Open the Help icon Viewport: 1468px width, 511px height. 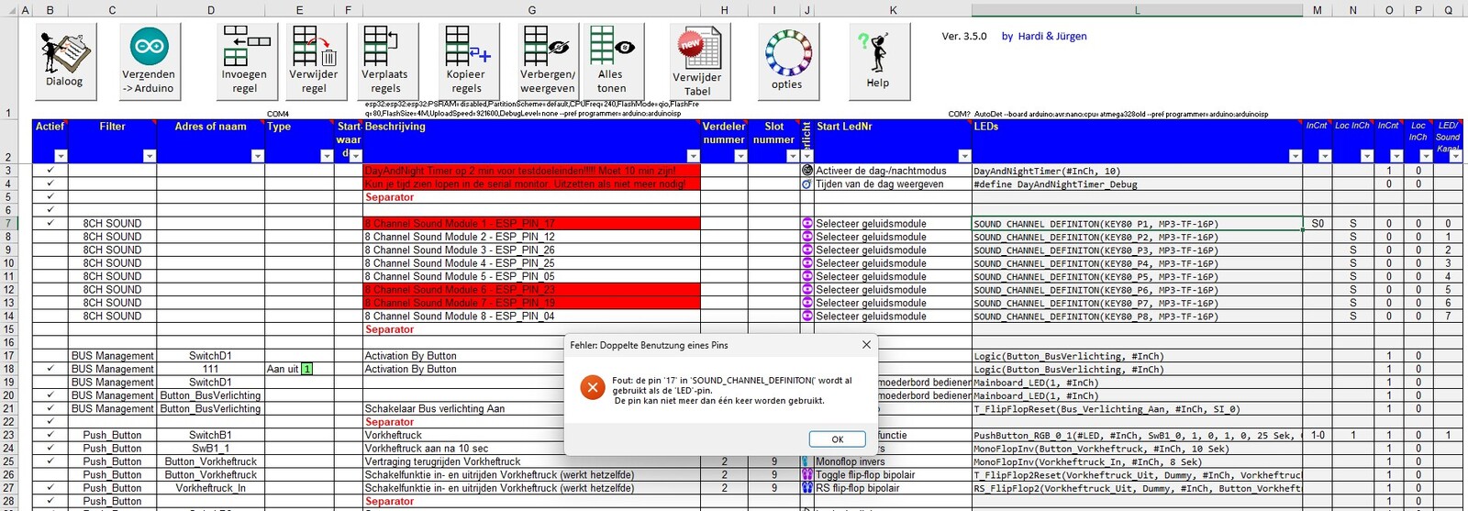pyautogui.click(x=877, y=57)
